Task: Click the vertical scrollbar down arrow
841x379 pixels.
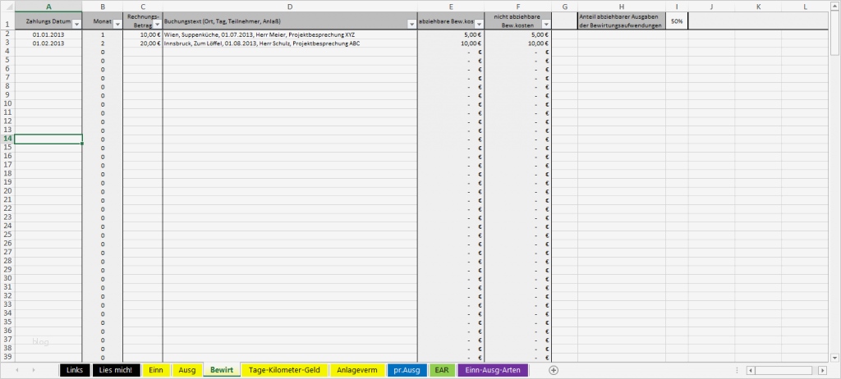Action: (x=834, y=358)
